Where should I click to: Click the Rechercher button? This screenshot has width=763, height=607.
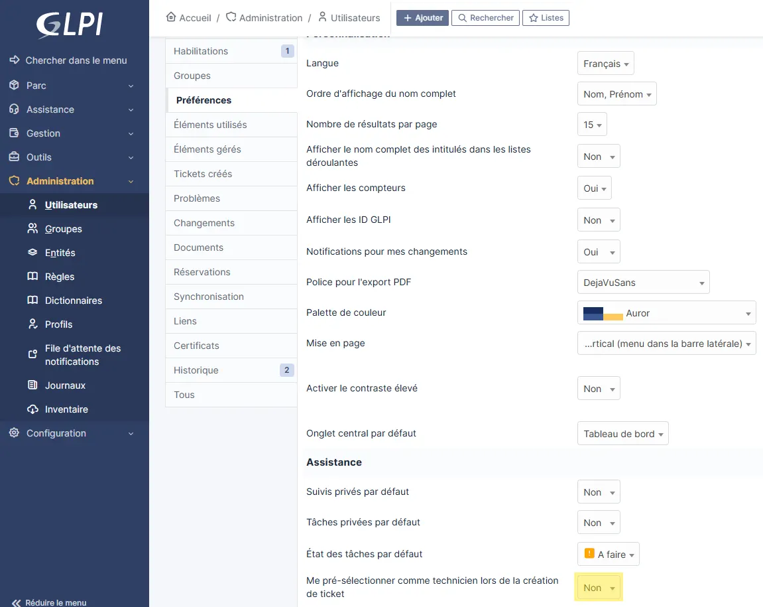click(x=485, y=18)
